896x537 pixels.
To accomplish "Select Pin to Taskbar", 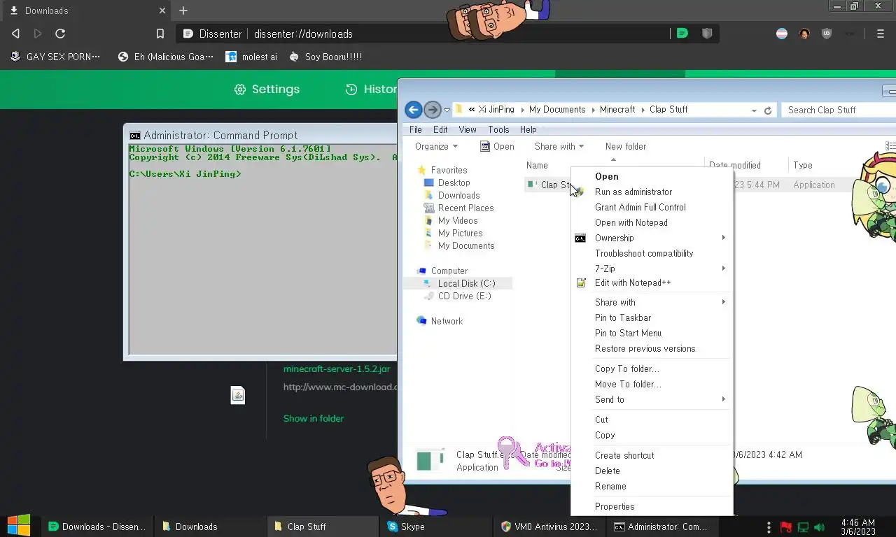I will click(x=652, y=318).
